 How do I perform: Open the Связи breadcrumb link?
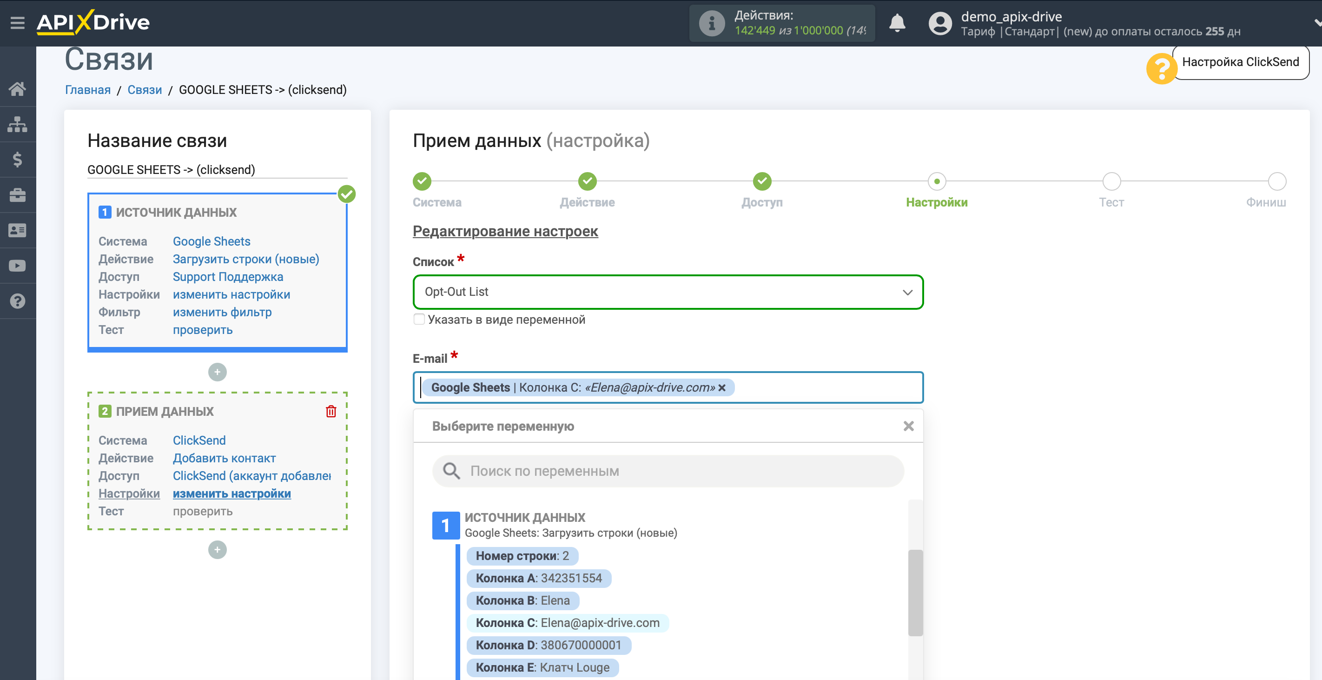pos(145,90)
